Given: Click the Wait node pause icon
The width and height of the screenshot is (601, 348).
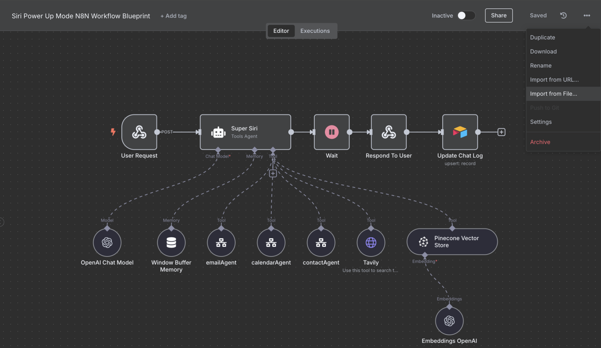Looking at the screenshot, I should click(331, 132).
